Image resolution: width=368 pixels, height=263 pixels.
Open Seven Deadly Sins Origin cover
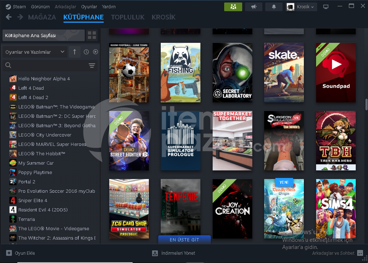tap(284, 209)
